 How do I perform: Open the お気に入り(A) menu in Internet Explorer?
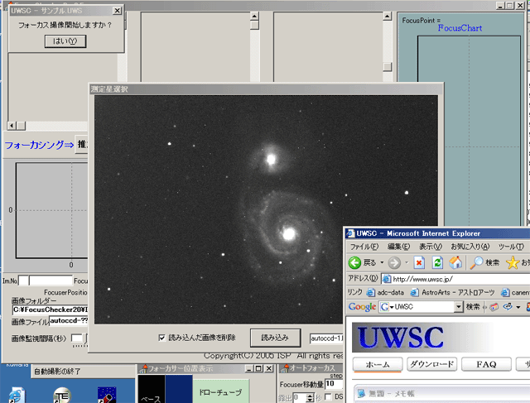click(x=470, y=247)
